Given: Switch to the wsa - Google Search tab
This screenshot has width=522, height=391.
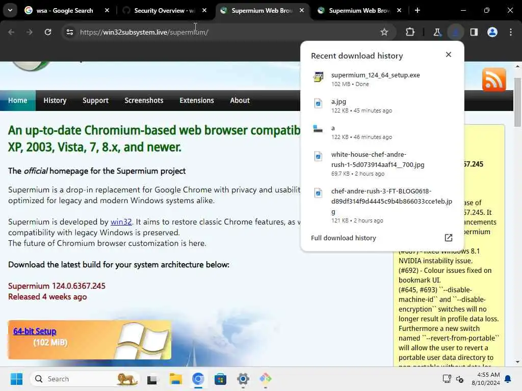Looking at the screenshot, I should (65, 10).
